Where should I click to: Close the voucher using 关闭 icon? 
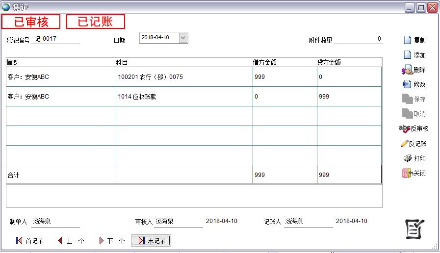point(407,173)
